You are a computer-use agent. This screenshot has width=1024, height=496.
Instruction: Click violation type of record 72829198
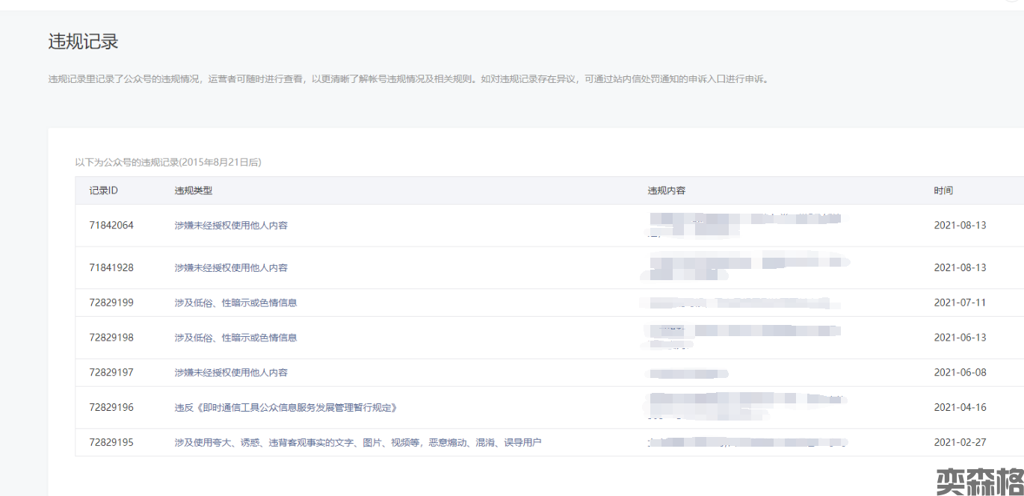coord(236,338)
